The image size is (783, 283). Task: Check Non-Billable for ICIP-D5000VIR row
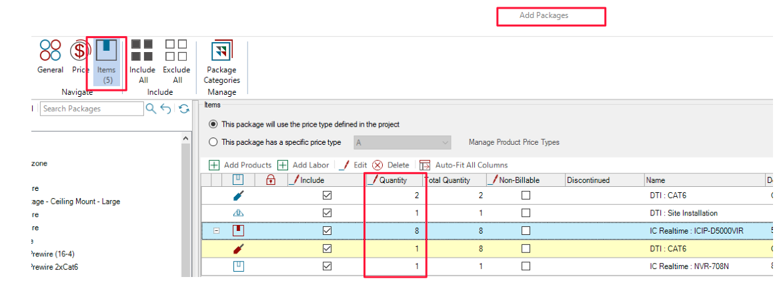tap(526, 231)
